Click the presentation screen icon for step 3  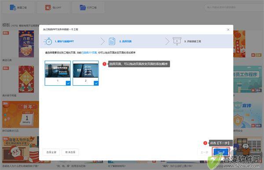click(x=177, y=41)
